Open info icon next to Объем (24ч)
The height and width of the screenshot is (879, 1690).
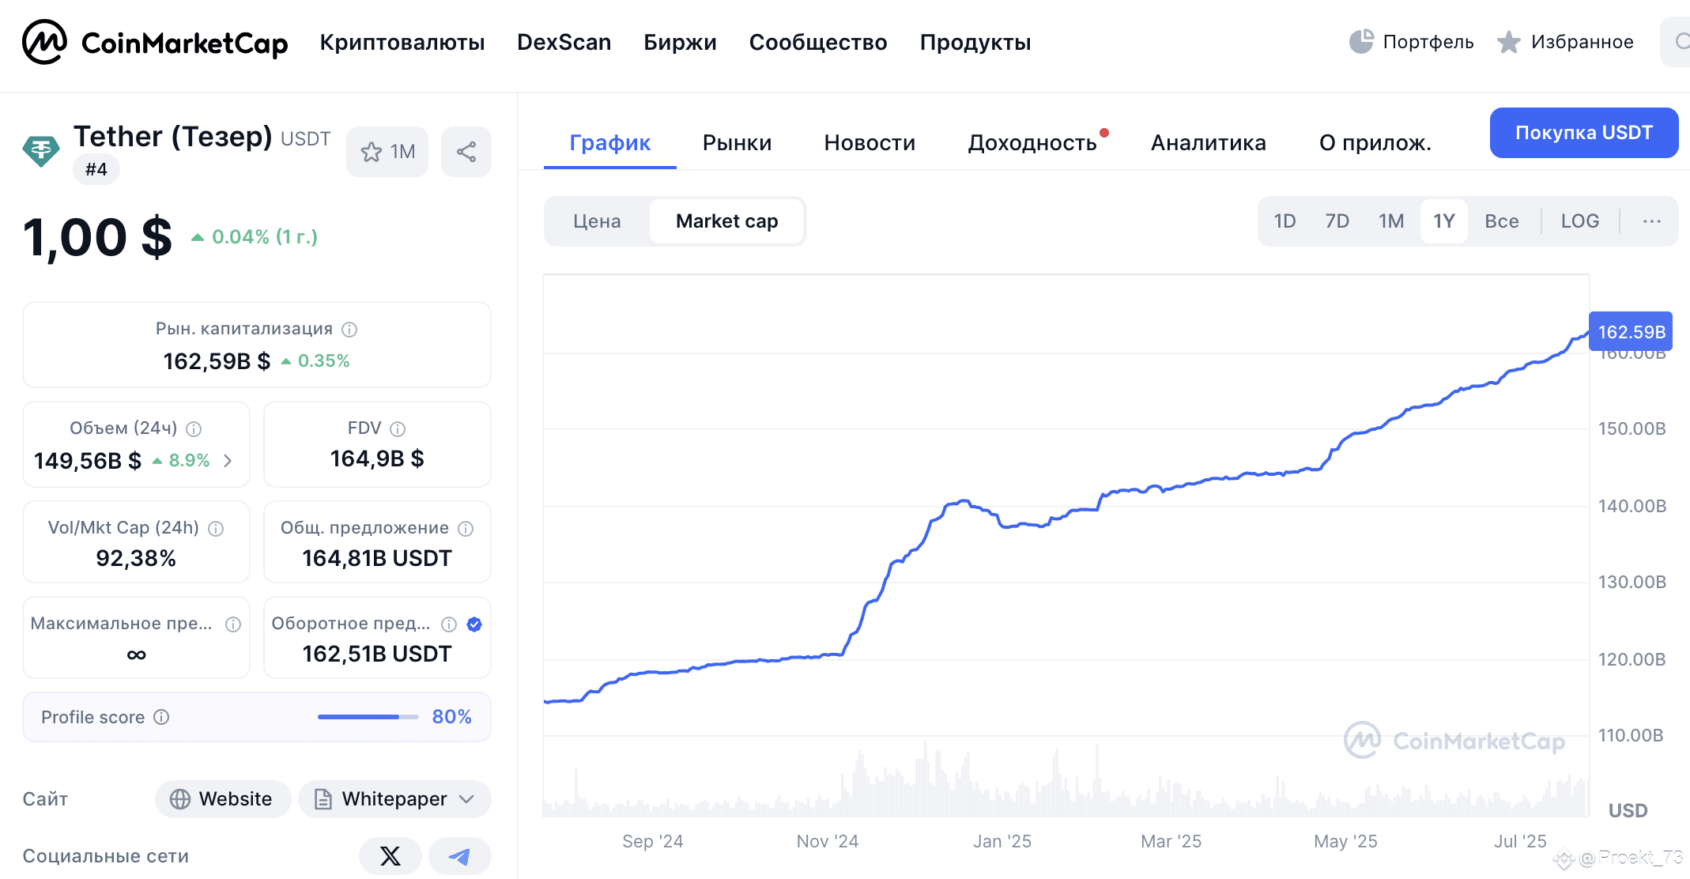[x=194, y=428]
